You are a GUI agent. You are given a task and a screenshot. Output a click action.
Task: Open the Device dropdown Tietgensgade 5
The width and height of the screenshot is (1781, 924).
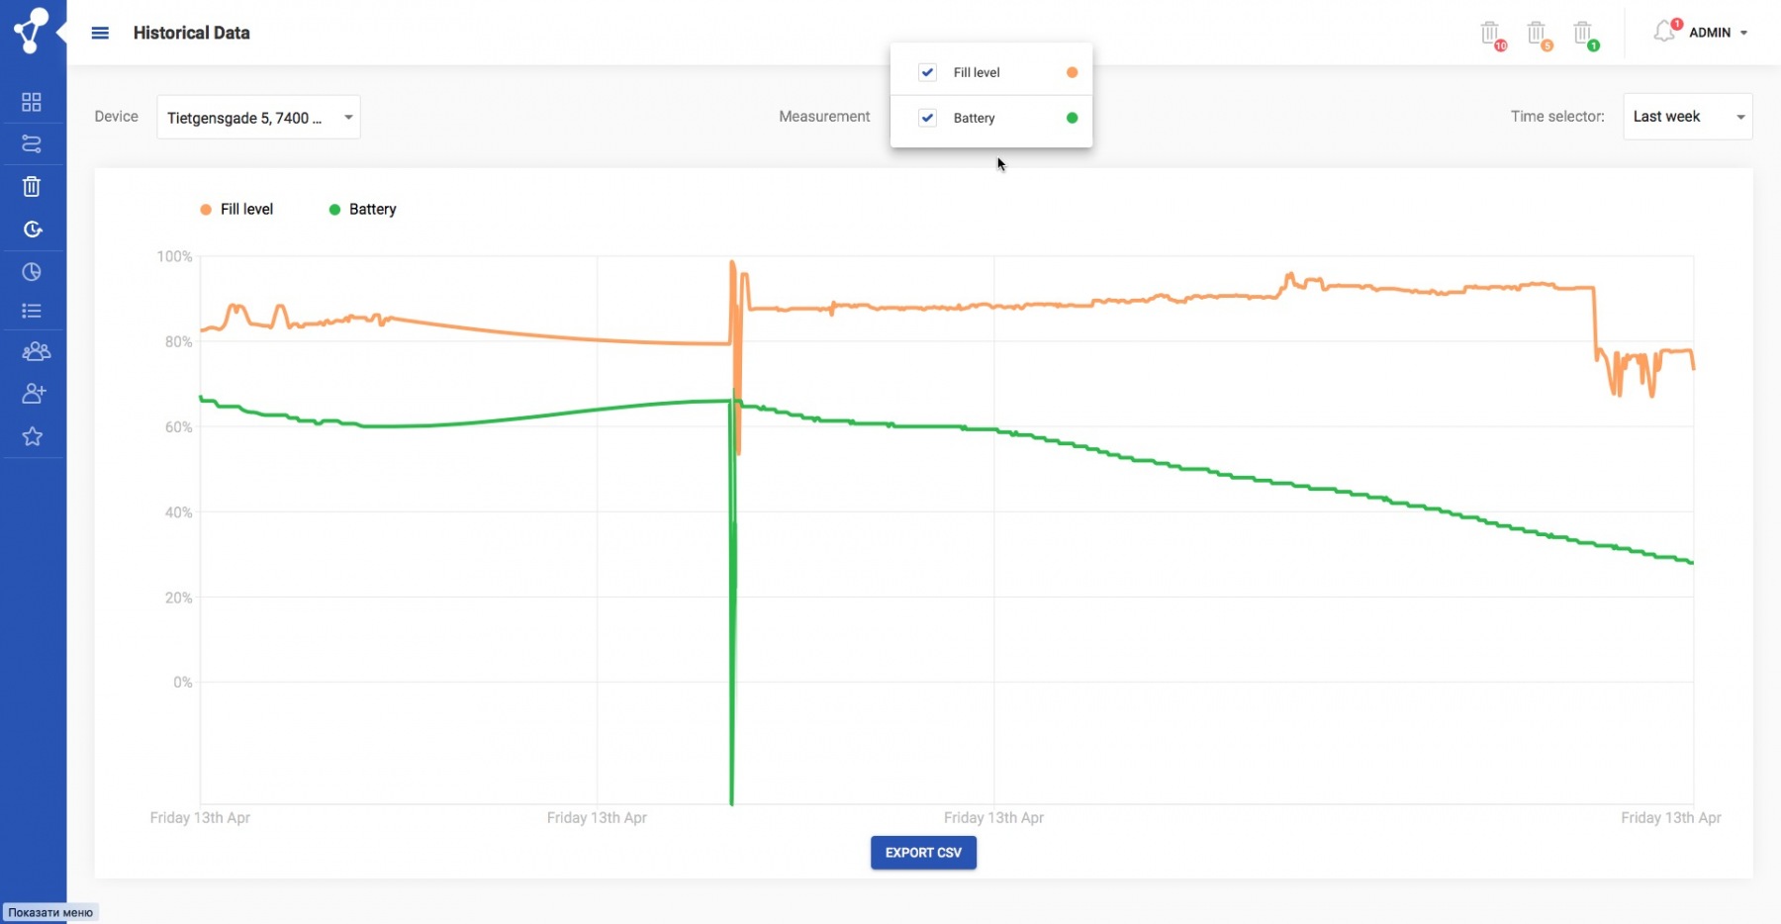[258, 118]
